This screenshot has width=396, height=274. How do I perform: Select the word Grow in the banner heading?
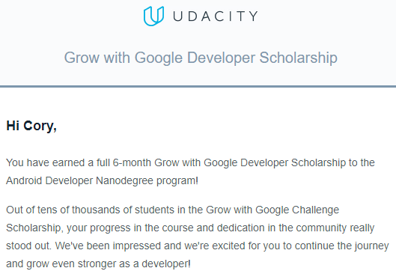tap(82, 58)
